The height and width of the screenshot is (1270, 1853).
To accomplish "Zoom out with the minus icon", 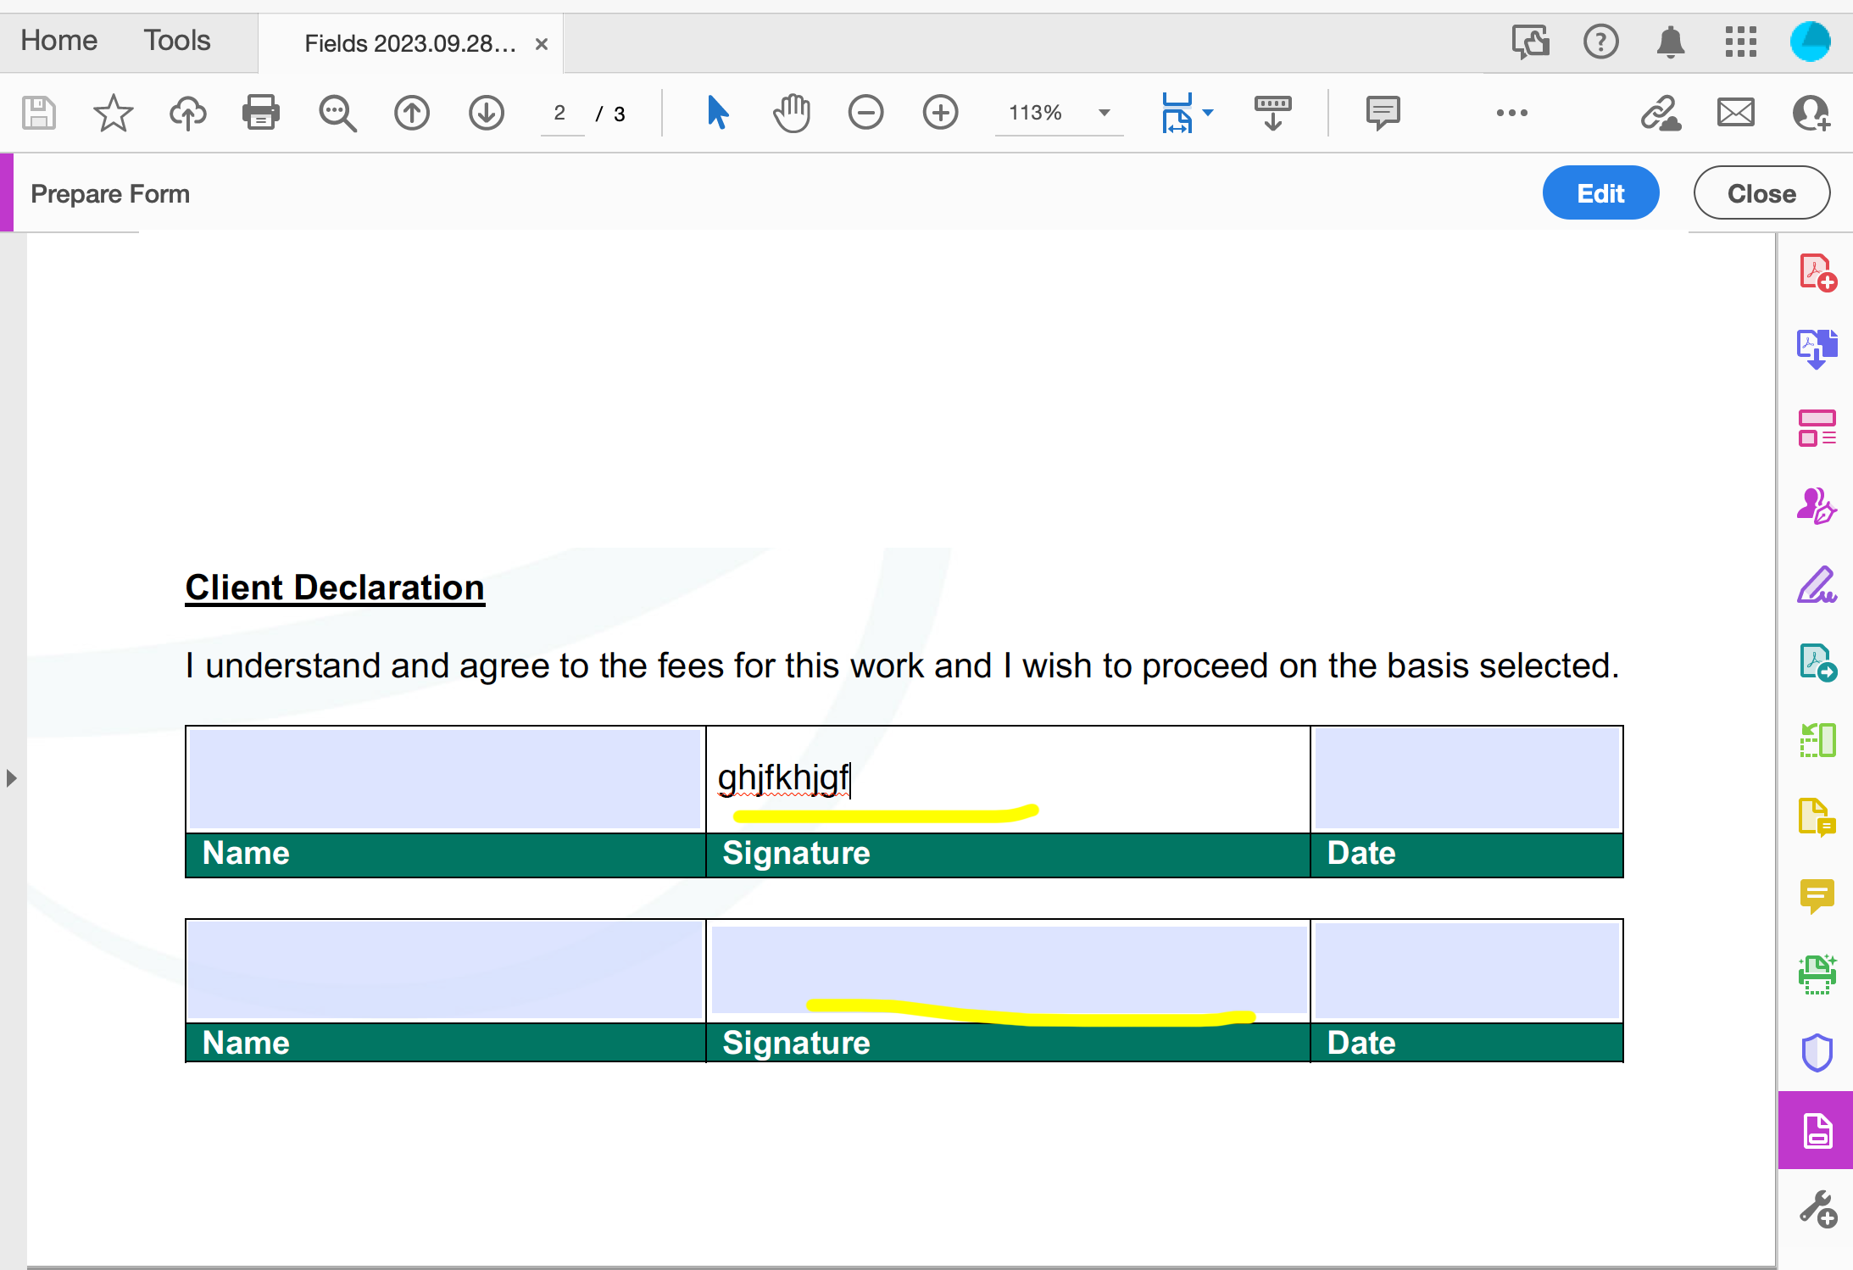I will coord(865,113).
